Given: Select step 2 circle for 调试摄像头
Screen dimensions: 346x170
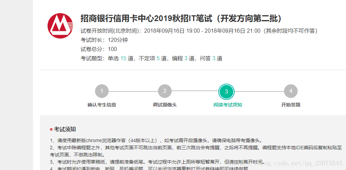Looking at the screenshot, I should 164,91.
